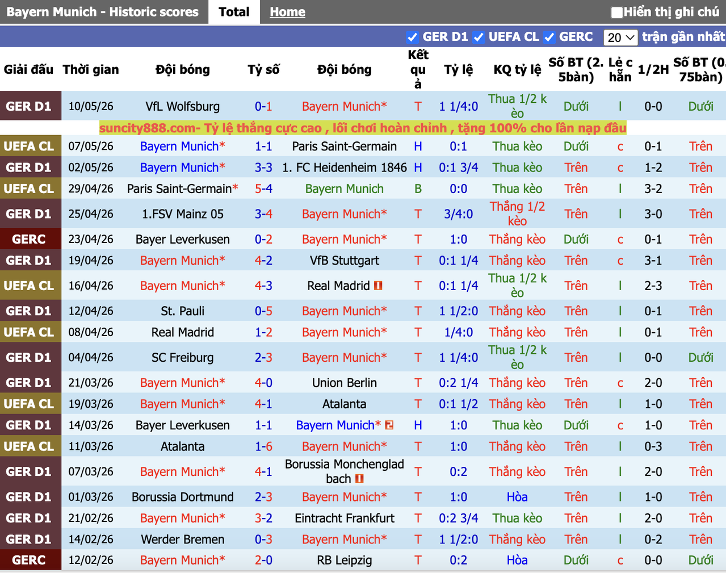Enable the Hiển thị ghi chú checkbox
The image size is (726, 573).
(x=617, y=12)
